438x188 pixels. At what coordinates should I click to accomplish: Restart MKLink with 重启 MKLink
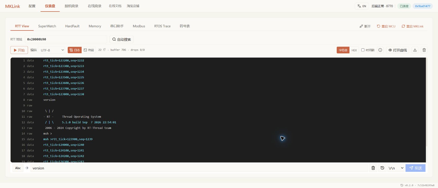412,26
